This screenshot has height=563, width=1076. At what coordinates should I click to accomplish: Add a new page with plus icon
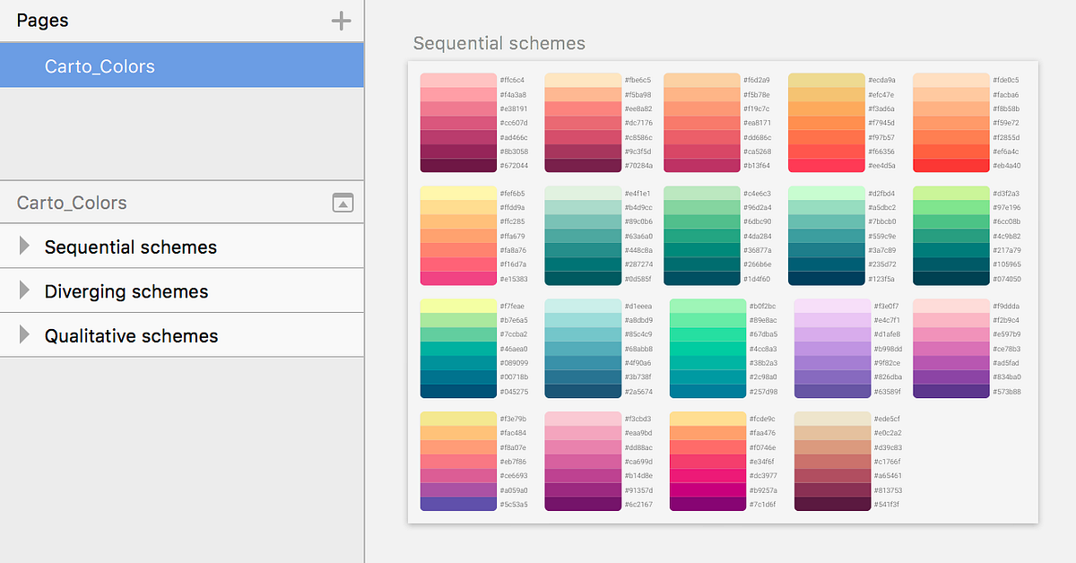point(341,21)
